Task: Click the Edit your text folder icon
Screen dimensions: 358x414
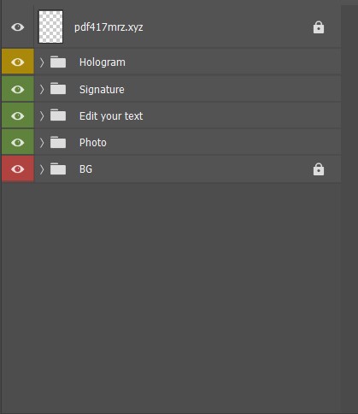Action: pos(58,115)
